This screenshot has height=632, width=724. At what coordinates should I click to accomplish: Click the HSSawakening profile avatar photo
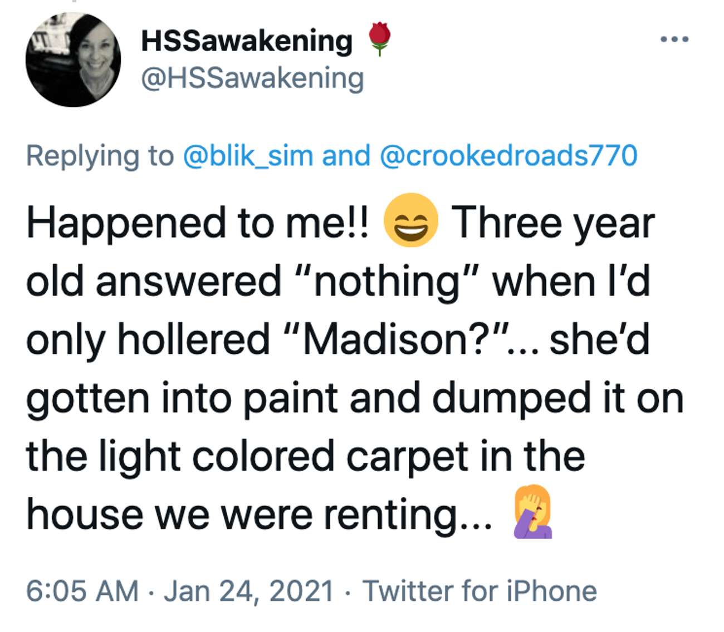[73, 60]
